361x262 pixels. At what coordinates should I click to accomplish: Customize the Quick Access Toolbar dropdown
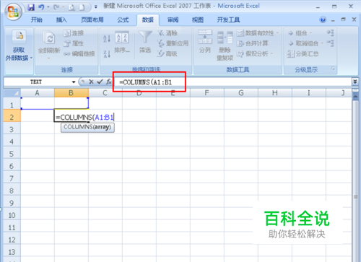click(96, 7)
